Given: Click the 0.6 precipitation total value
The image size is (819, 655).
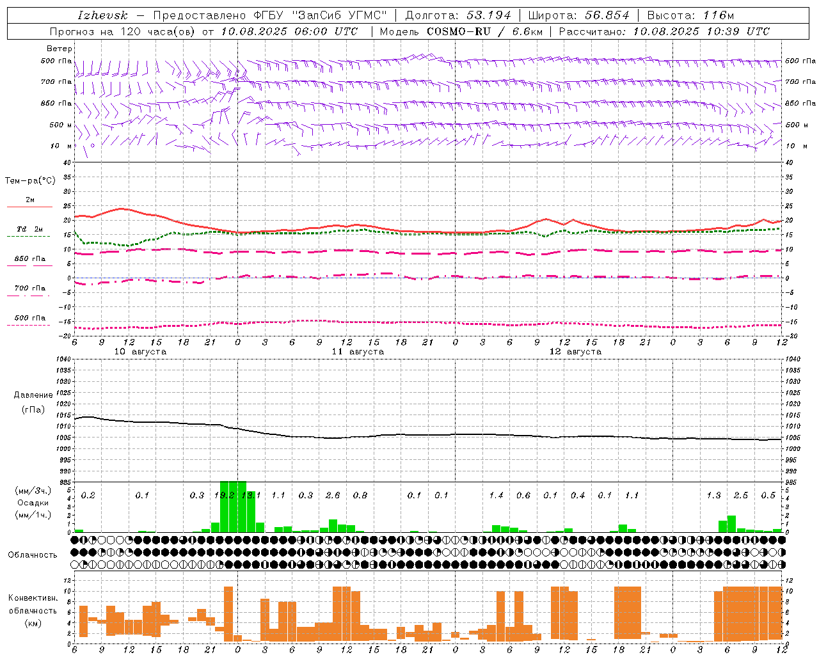Looking at the screenshot, I should pos(523,496).
